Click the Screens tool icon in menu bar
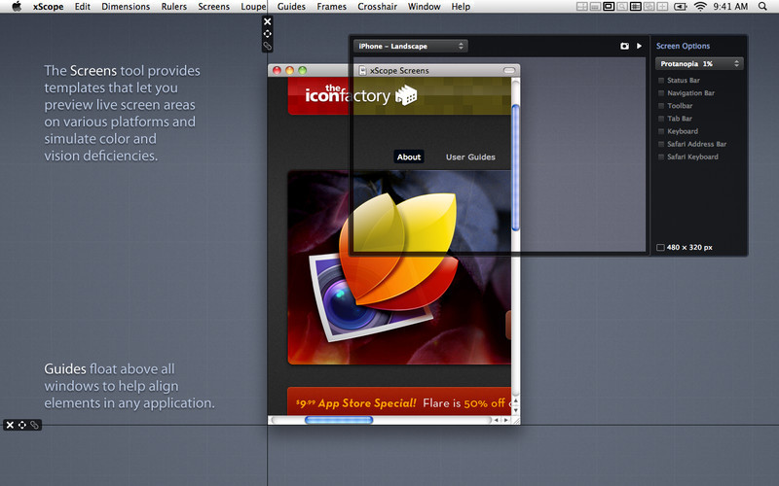The width and height of the screenshot is (779, 486). (x=609, y=7)
